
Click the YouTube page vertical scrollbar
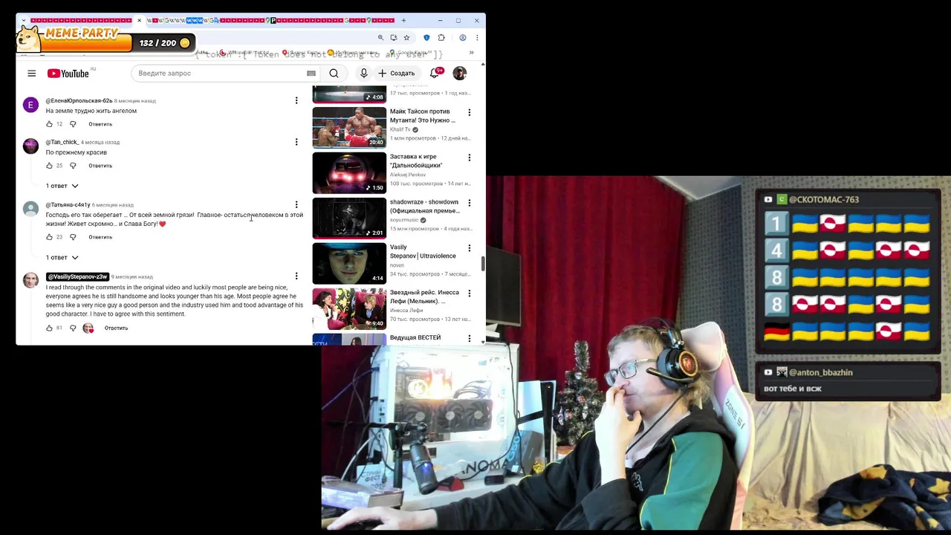483,263
